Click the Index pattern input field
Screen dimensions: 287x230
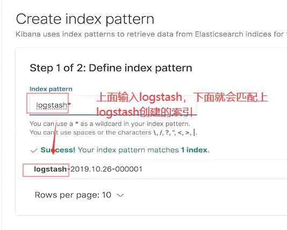click(113, 105)
